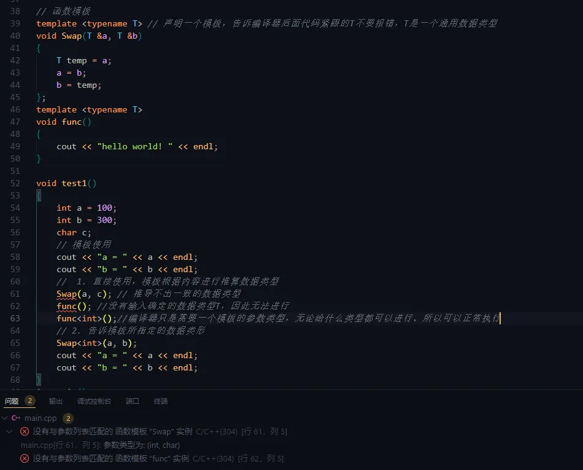The image size is (583, 470).
Task: Select the main.cpp row in the problems list
Action: point(291,418)
